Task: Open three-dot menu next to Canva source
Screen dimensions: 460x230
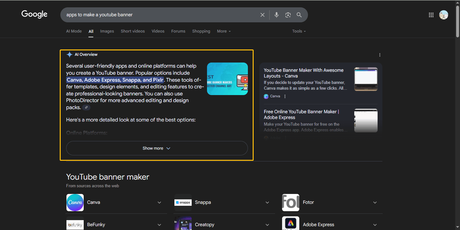Action: 285,96
